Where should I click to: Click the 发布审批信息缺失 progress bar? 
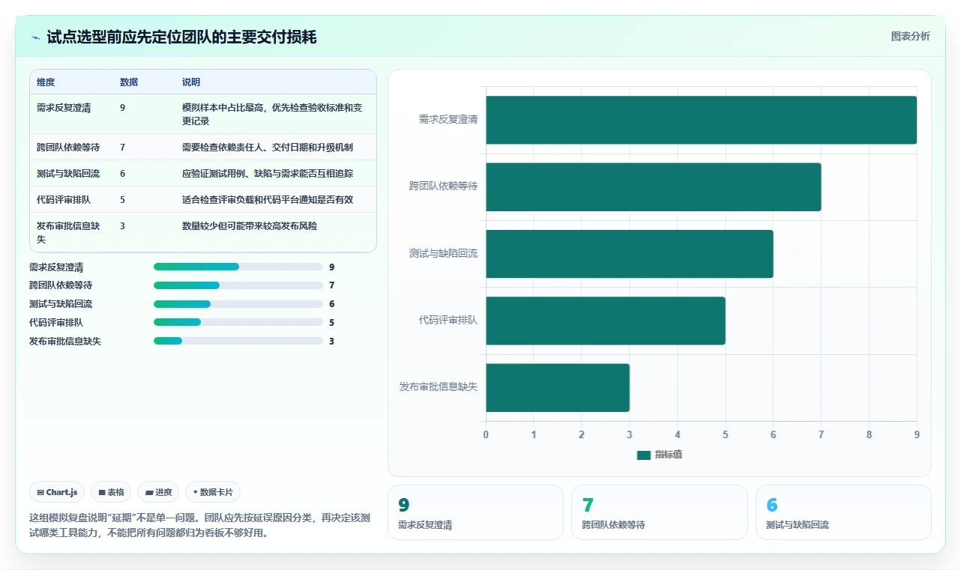(238, 341)
